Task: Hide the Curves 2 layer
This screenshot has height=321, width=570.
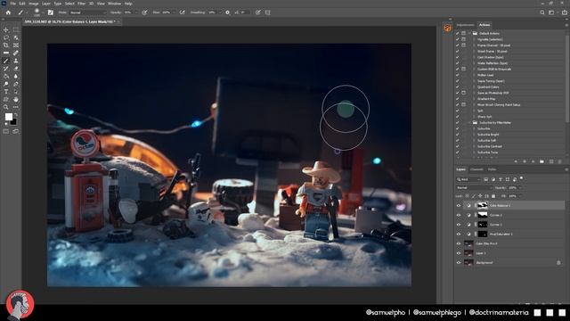Action: (x=459, y=215)
